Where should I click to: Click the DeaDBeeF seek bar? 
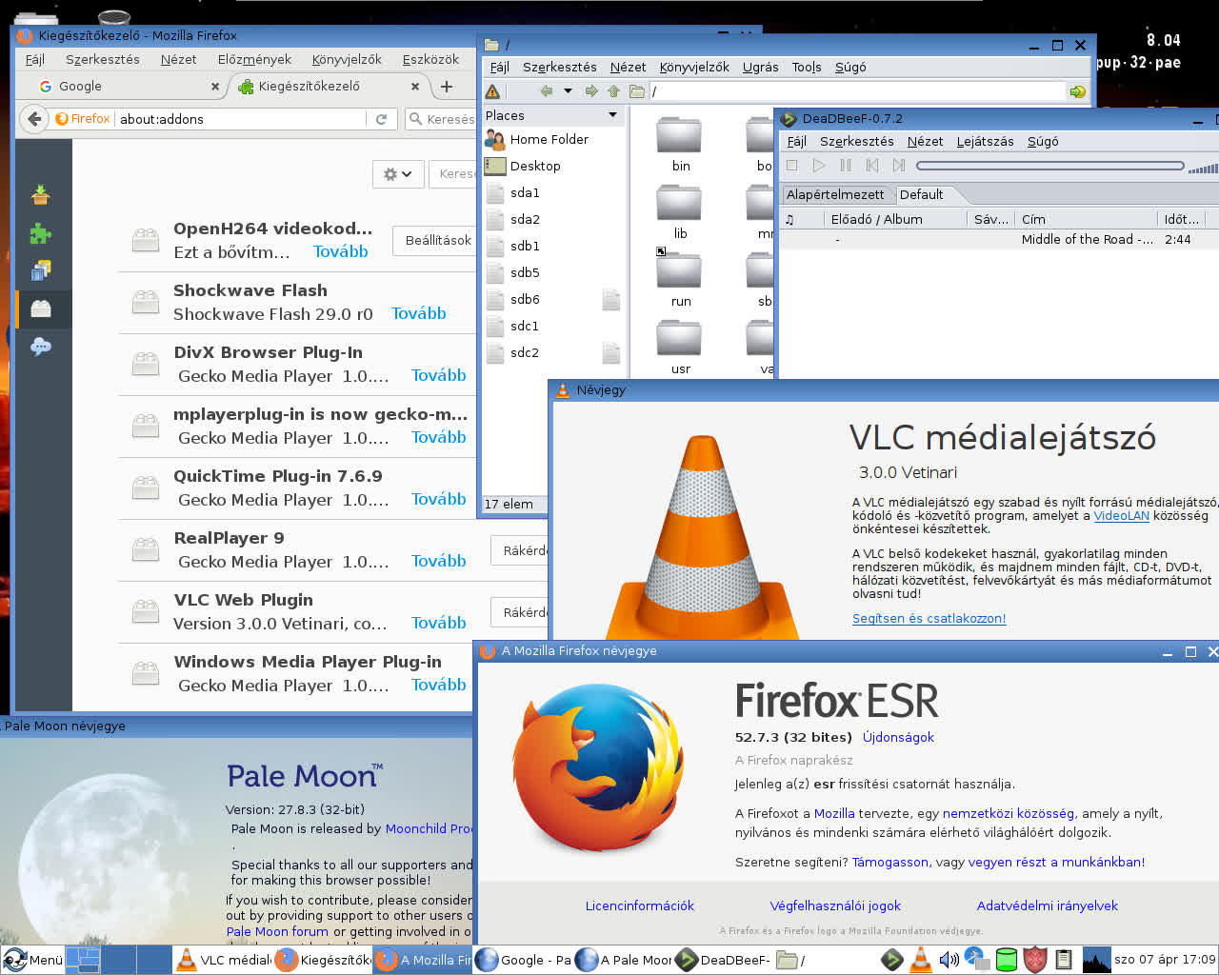(x=1050, y=166)
